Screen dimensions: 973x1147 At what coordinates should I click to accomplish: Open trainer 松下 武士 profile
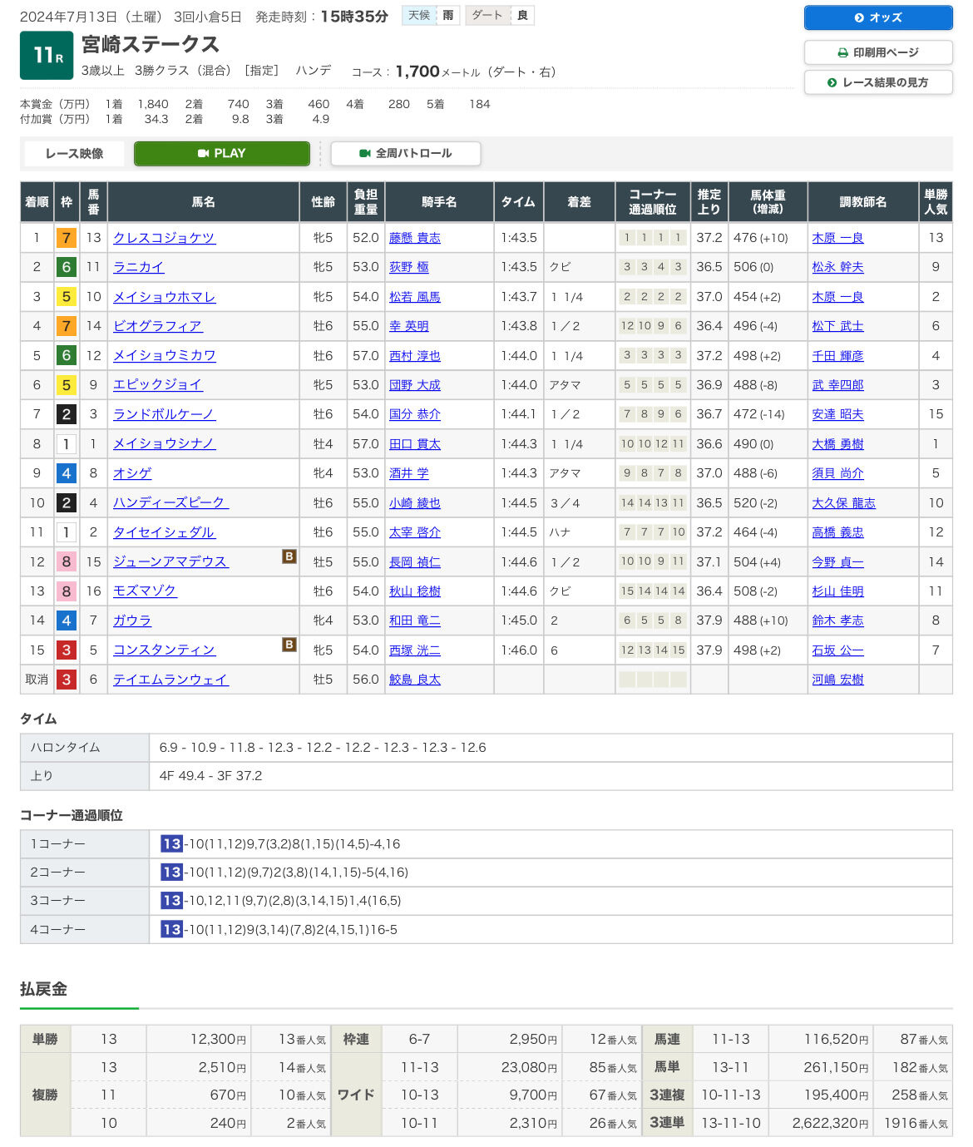tap(837, 326)
